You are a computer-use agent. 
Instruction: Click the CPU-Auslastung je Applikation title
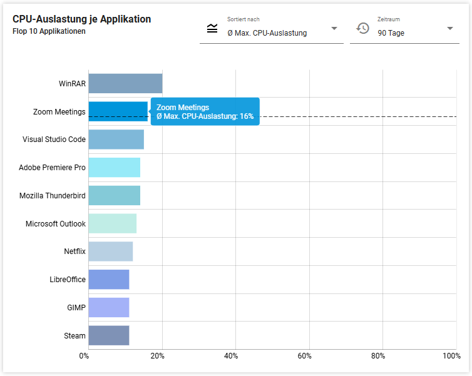(x=81, y=19)
